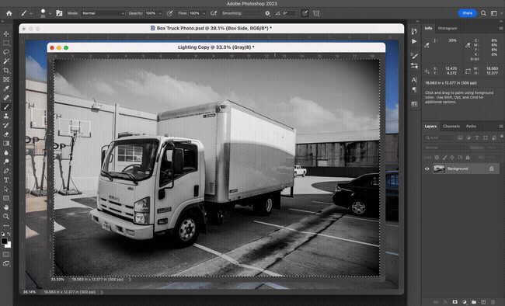Select the Pen tool
Viewport: 505px width, 306px height.
6,171
